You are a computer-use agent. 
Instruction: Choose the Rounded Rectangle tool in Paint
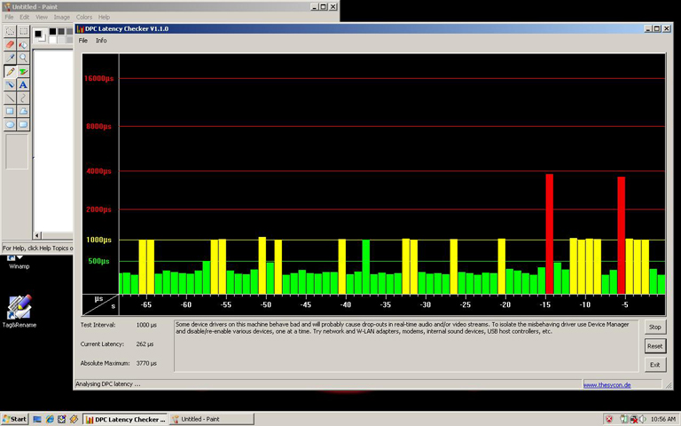[23, 125]
